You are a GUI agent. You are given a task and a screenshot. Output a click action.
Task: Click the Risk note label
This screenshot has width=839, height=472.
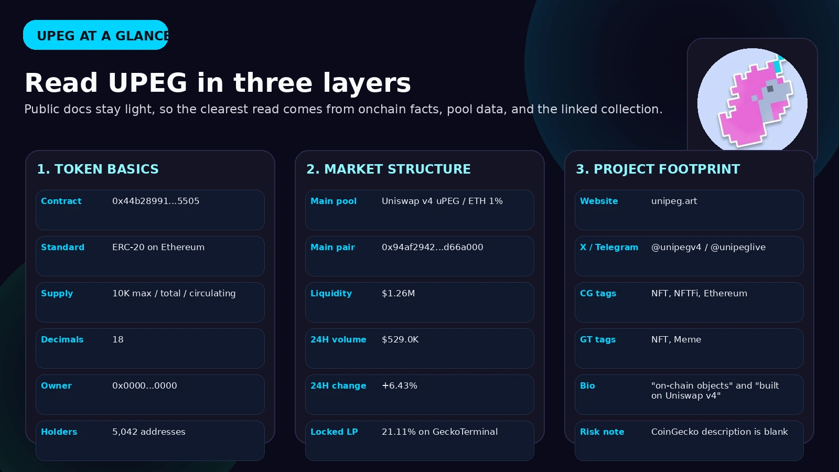(602, 432)
